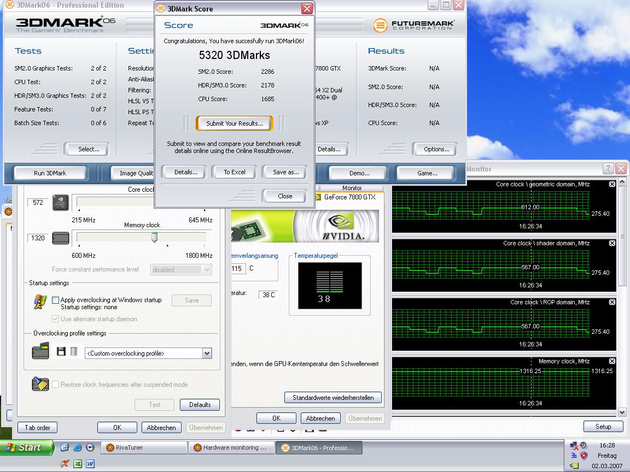The image size is (630, 472).
Task: Switch to 3DMark06 taskbar item
Action: click(319, 447)
